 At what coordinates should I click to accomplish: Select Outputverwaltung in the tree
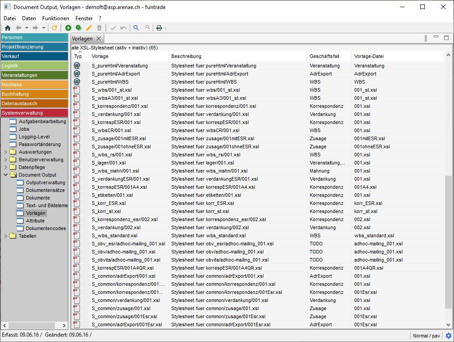[45, 182]
